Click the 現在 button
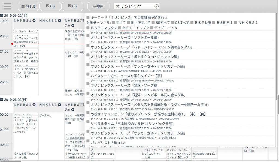279x162 pixels. pos(98,6)
